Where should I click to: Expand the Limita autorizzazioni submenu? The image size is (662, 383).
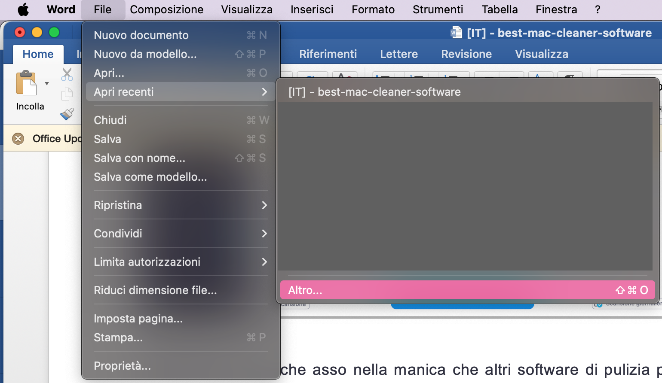click(181, 262)
